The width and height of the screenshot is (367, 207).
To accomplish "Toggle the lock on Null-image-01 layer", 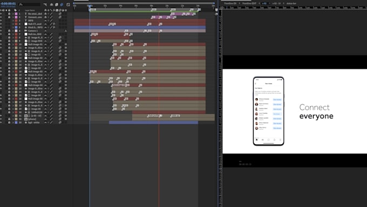I will click(9, 44).
